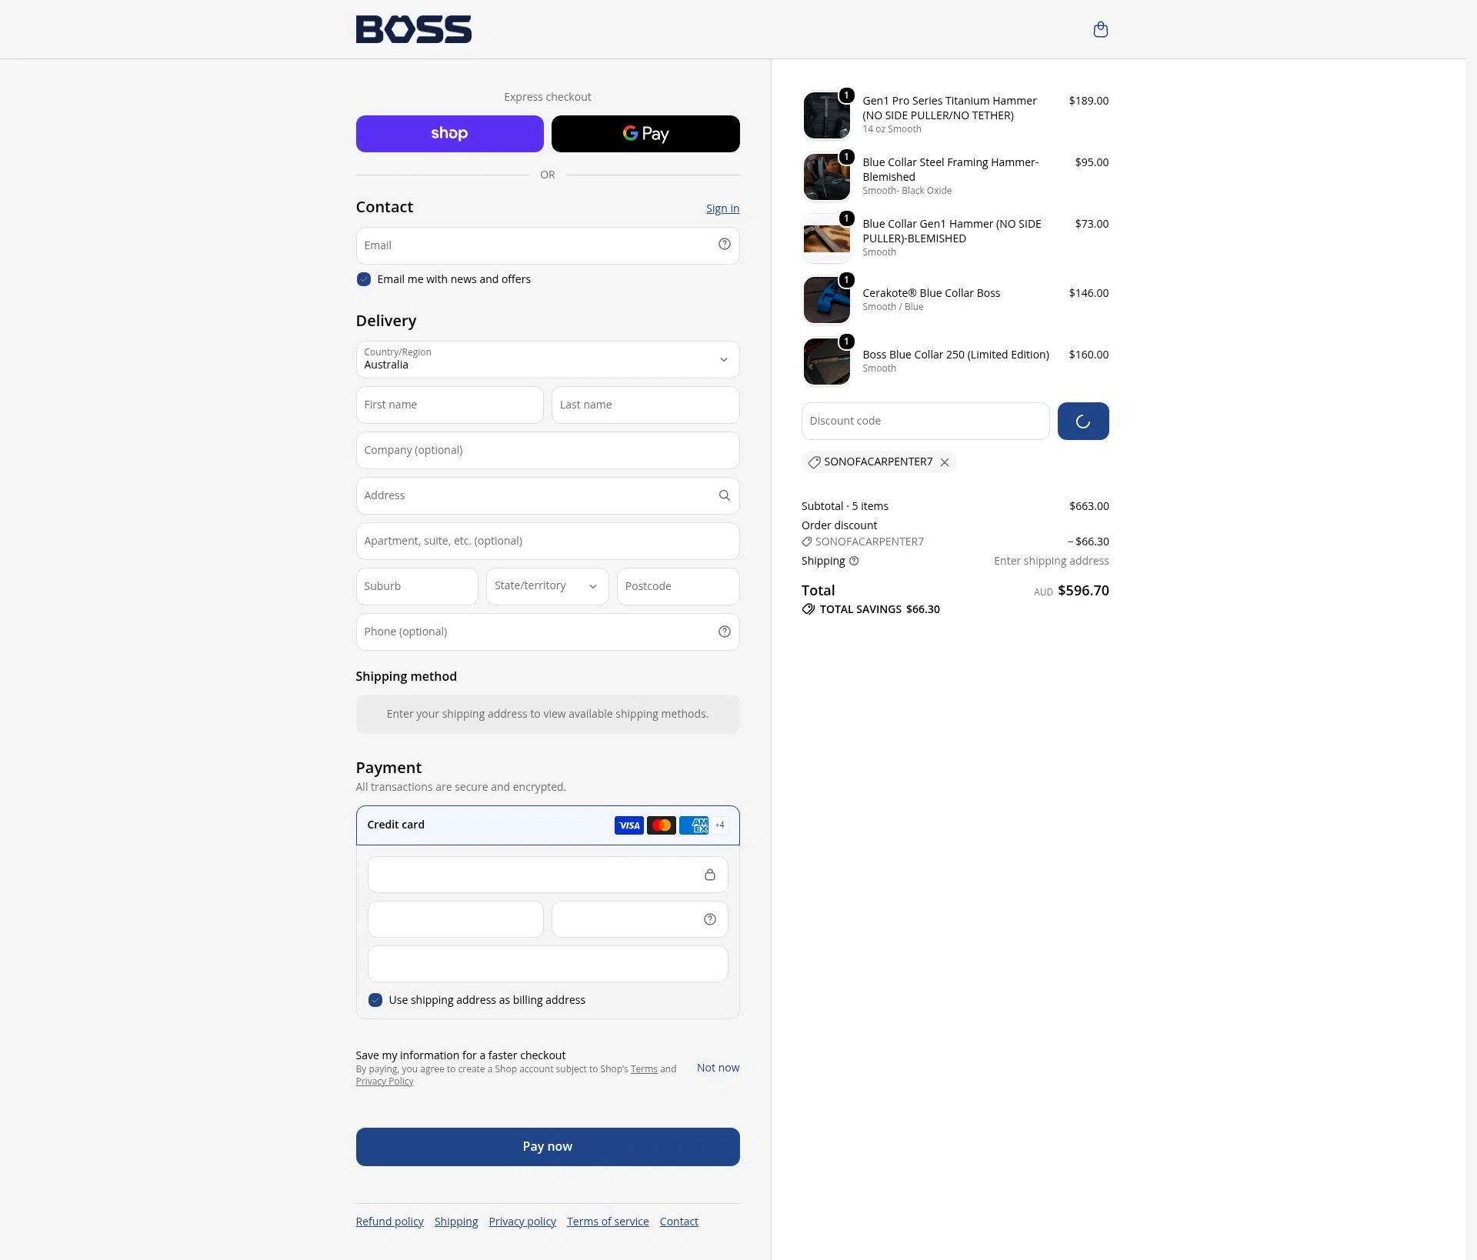
Task: Click Not now for saving information
Action: 718,1068
